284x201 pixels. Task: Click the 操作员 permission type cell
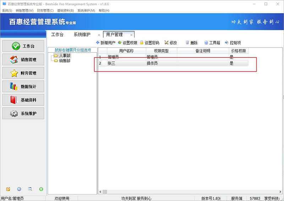(x=162, y=63)
